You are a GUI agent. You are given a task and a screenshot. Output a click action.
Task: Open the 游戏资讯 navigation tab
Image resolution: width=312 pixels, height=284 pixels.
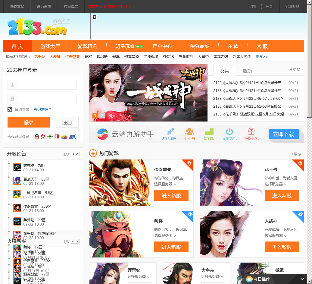[x=88, y=46]
